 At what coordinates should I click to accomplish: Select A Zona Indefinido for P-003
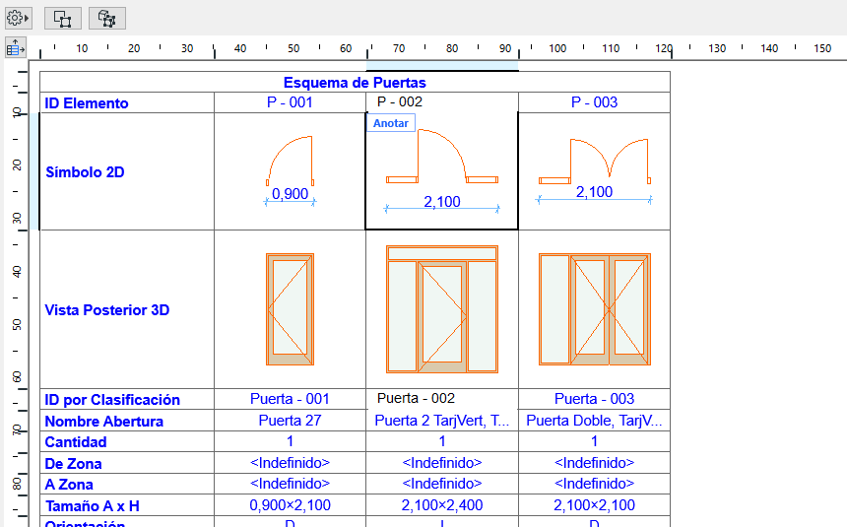[x=594, y=484]
